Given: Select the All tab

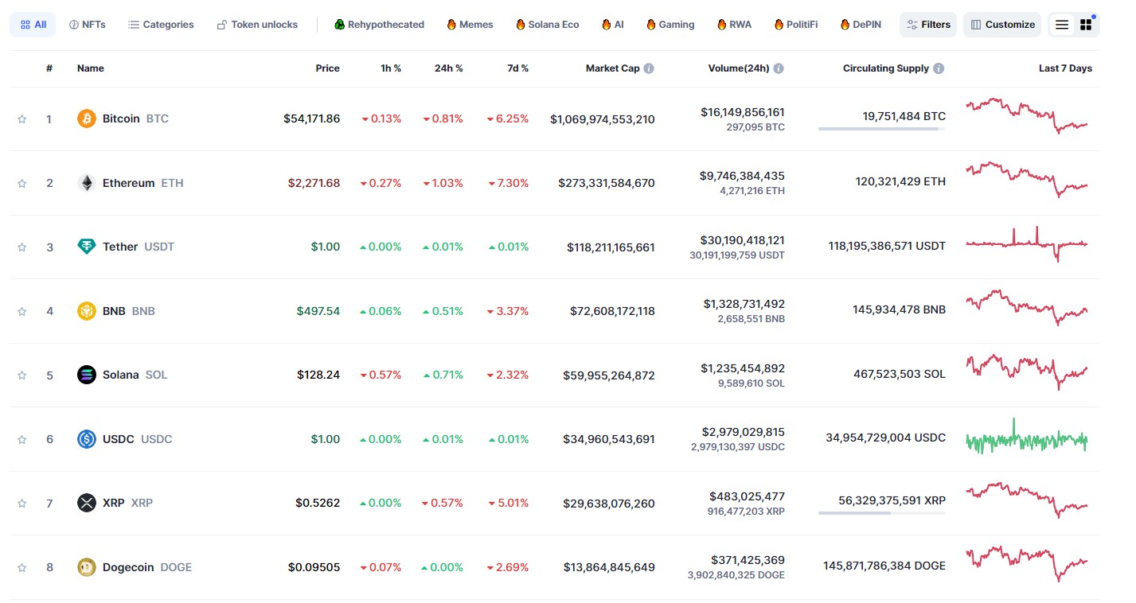Looking at the screenshot, I should click(33, 25).
